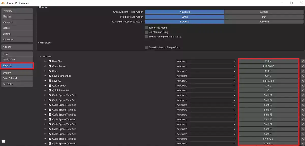The image size is (305, 146).
Task: Open the Animation preferences tab
Action: point(17,39)
